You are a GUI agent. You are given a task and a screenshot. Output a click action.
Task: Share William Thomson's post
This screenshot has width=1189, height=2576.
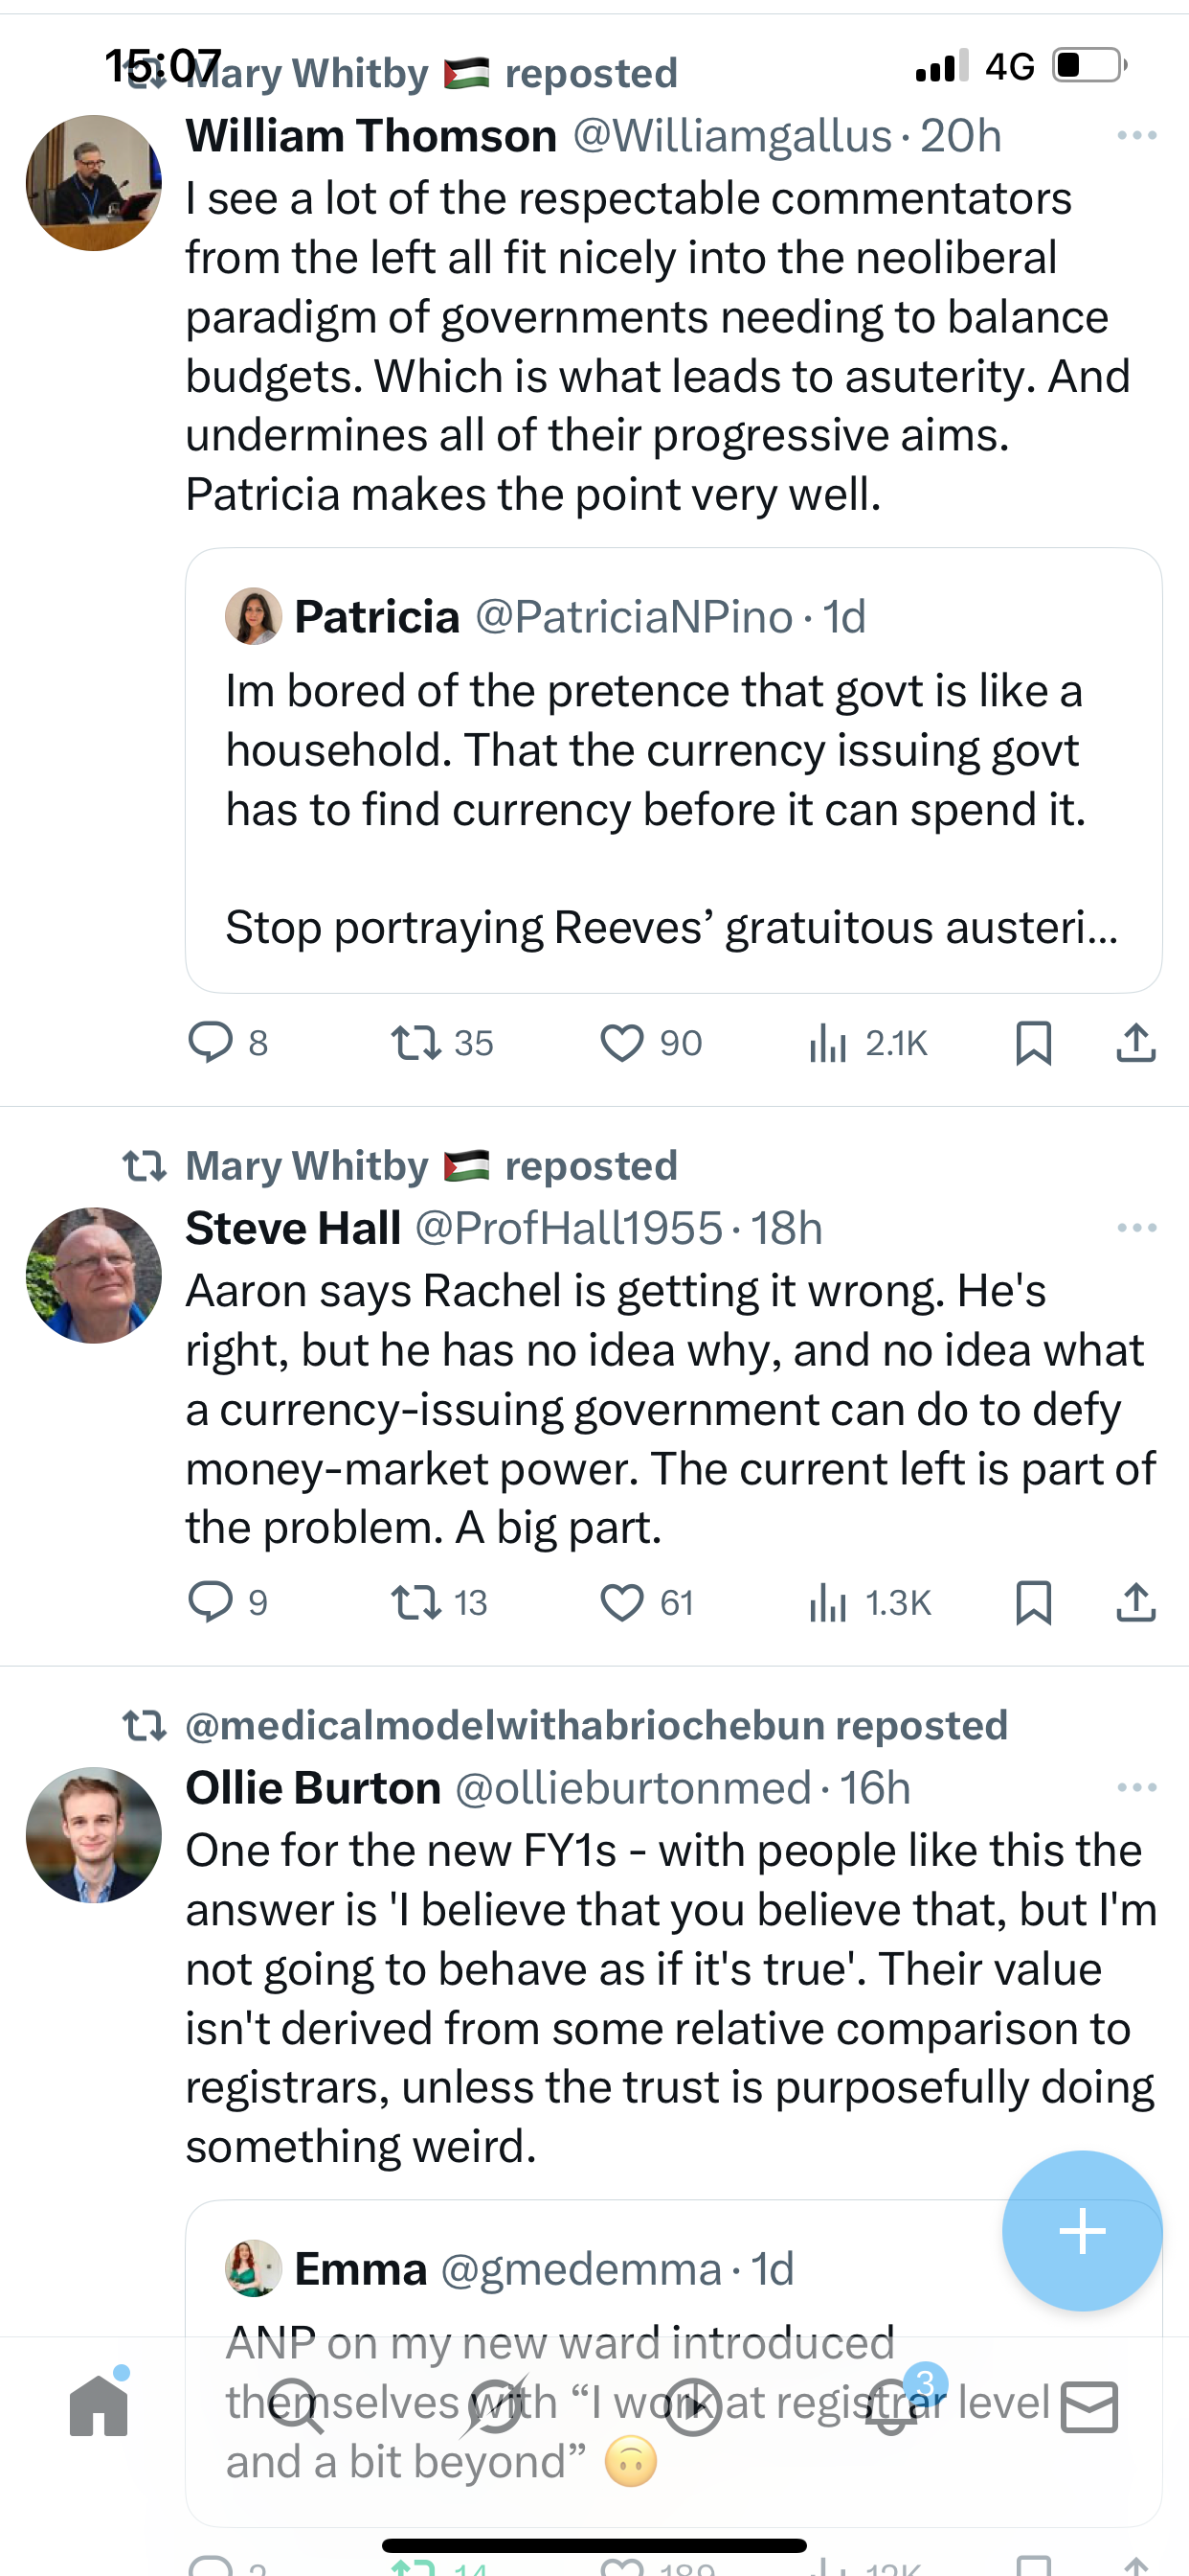1136,1043
